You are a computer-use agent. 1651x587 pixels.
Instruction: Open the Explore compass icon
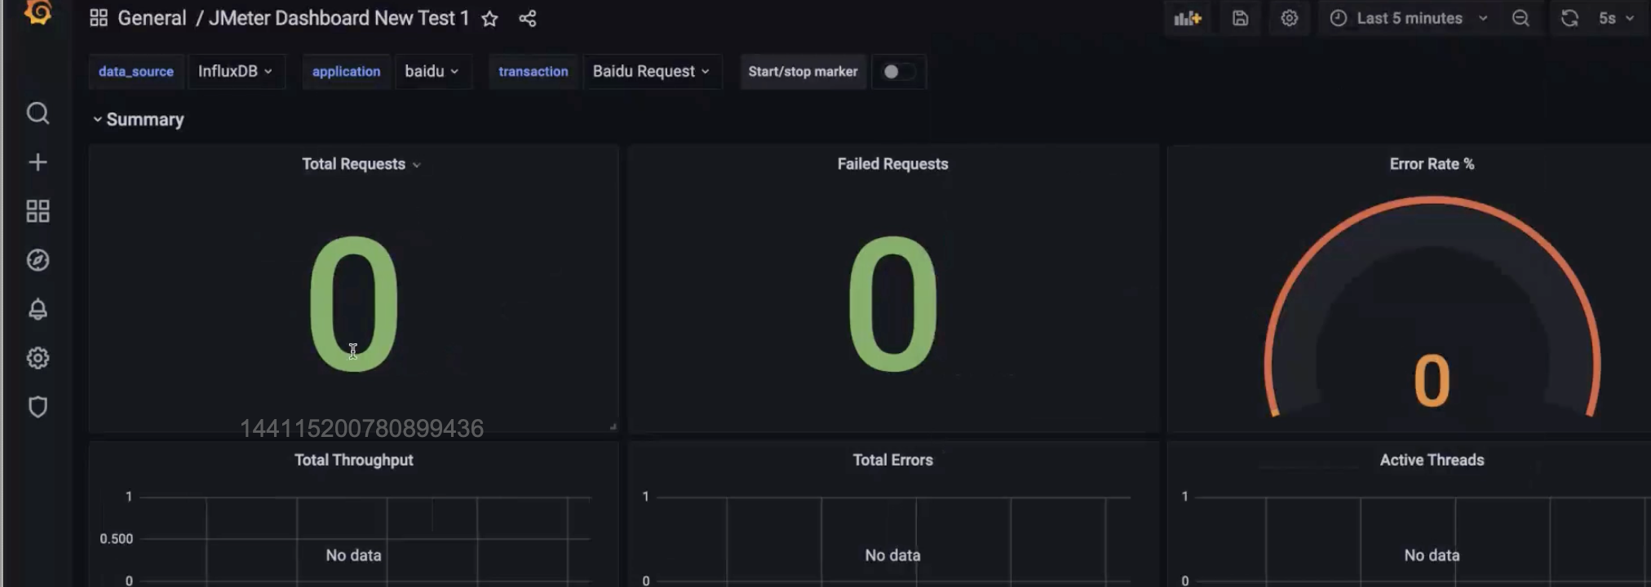(38, 260)
